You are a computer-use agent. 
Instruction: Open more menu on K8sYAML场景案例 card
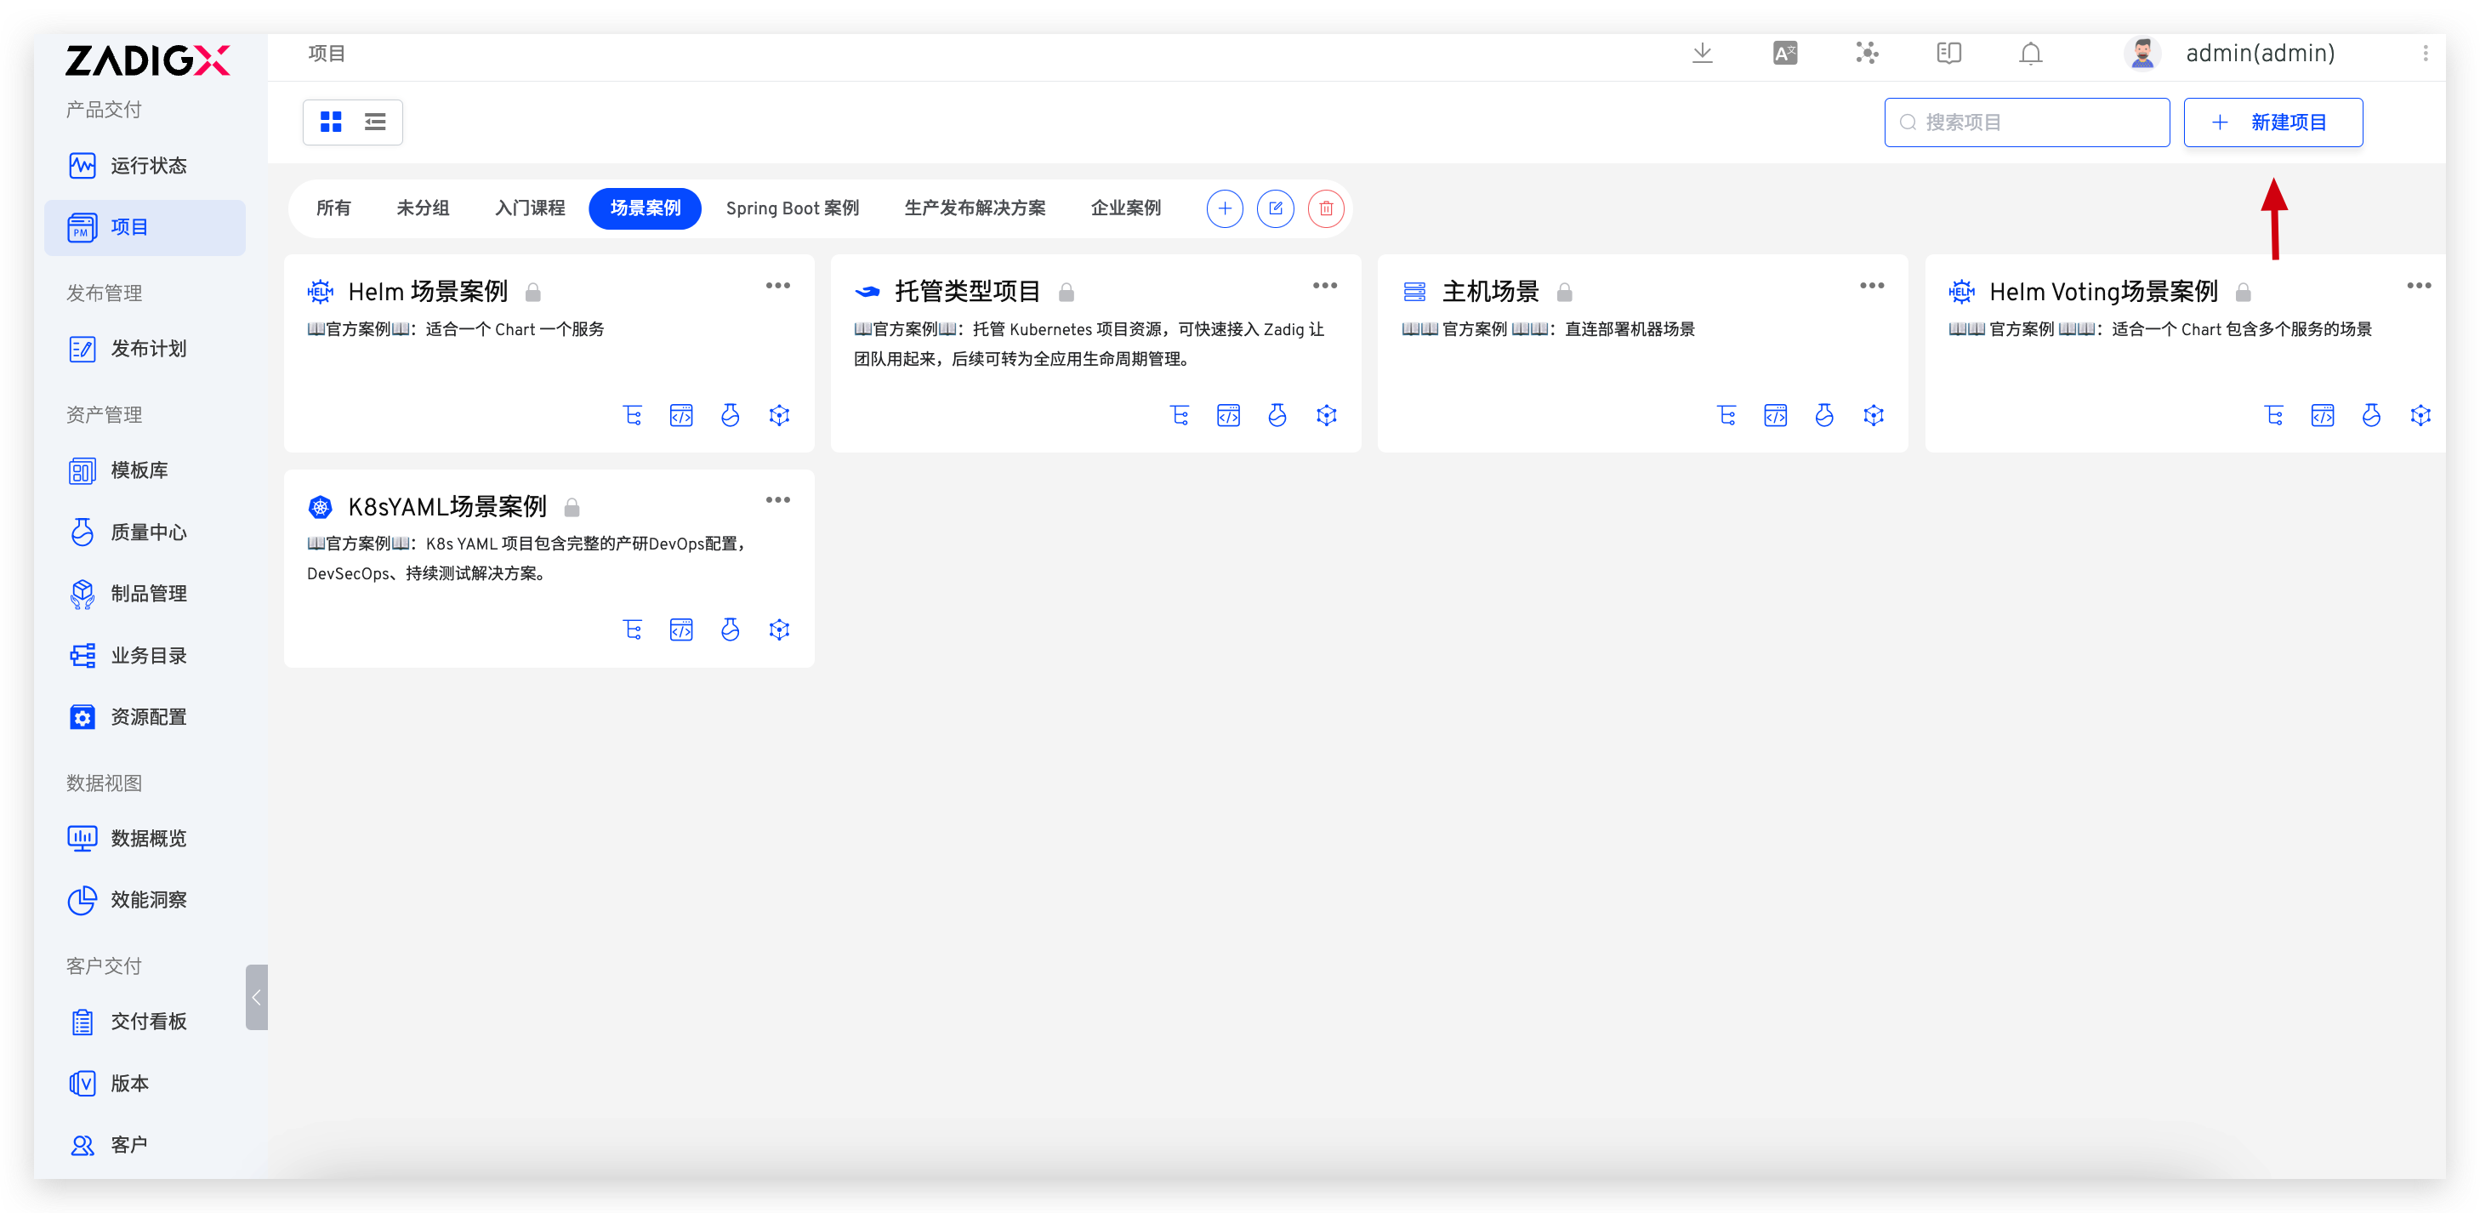point(777,499)
